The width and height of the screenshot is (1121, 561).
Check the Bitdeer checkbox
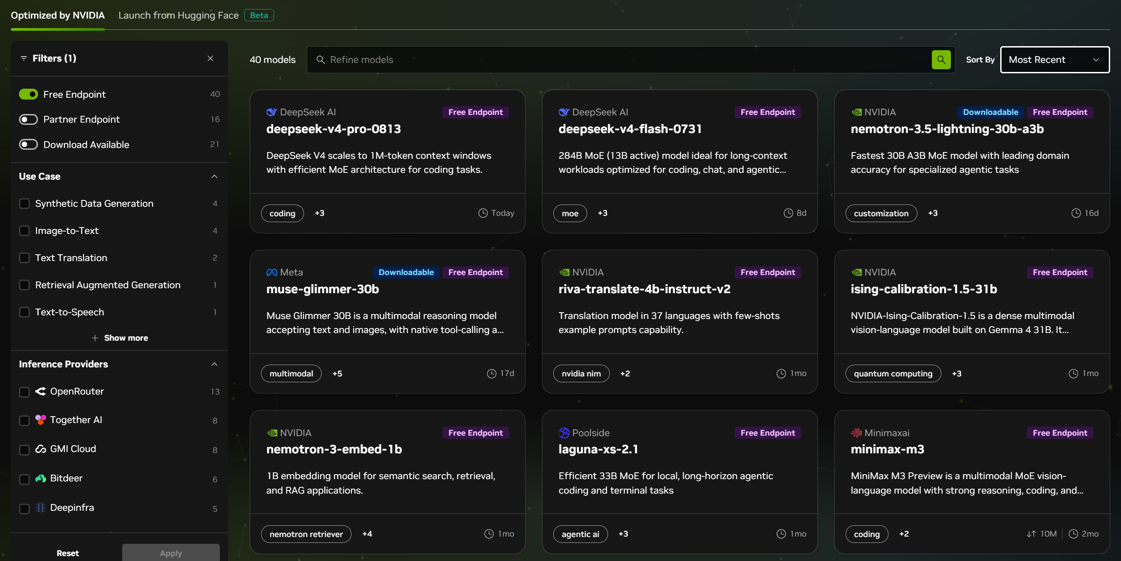(x=24, y=479)
